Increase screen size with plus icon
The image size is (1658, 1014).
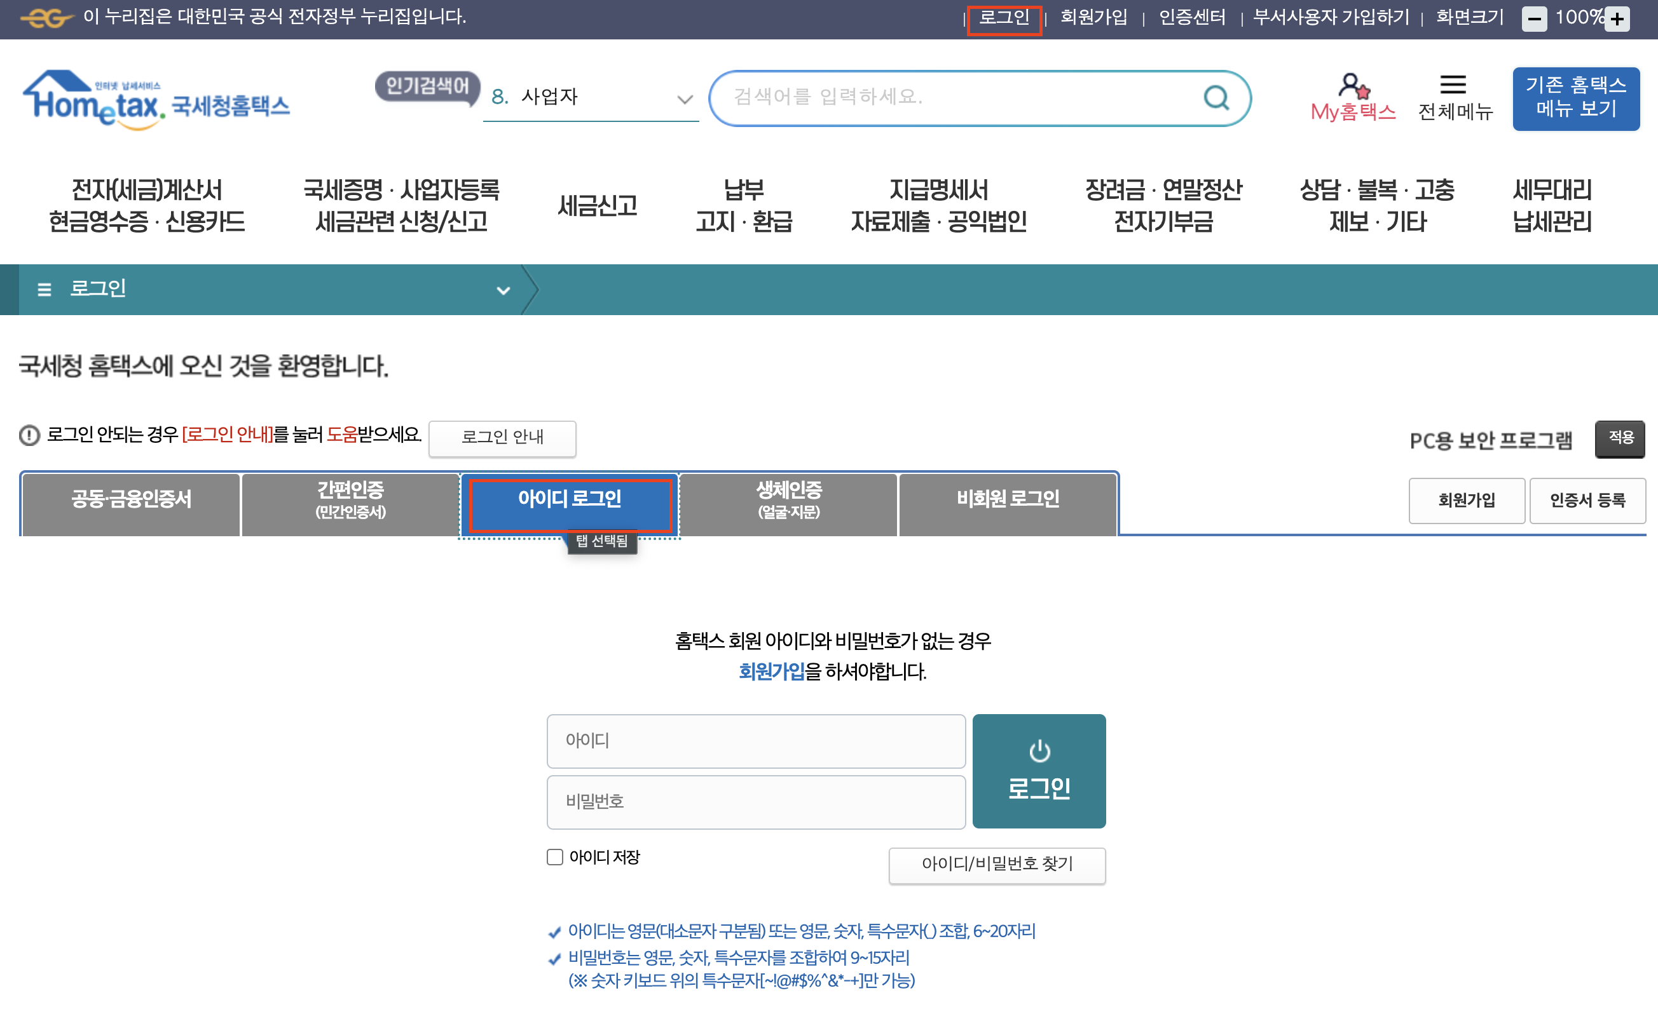[x=1617, y=19]
